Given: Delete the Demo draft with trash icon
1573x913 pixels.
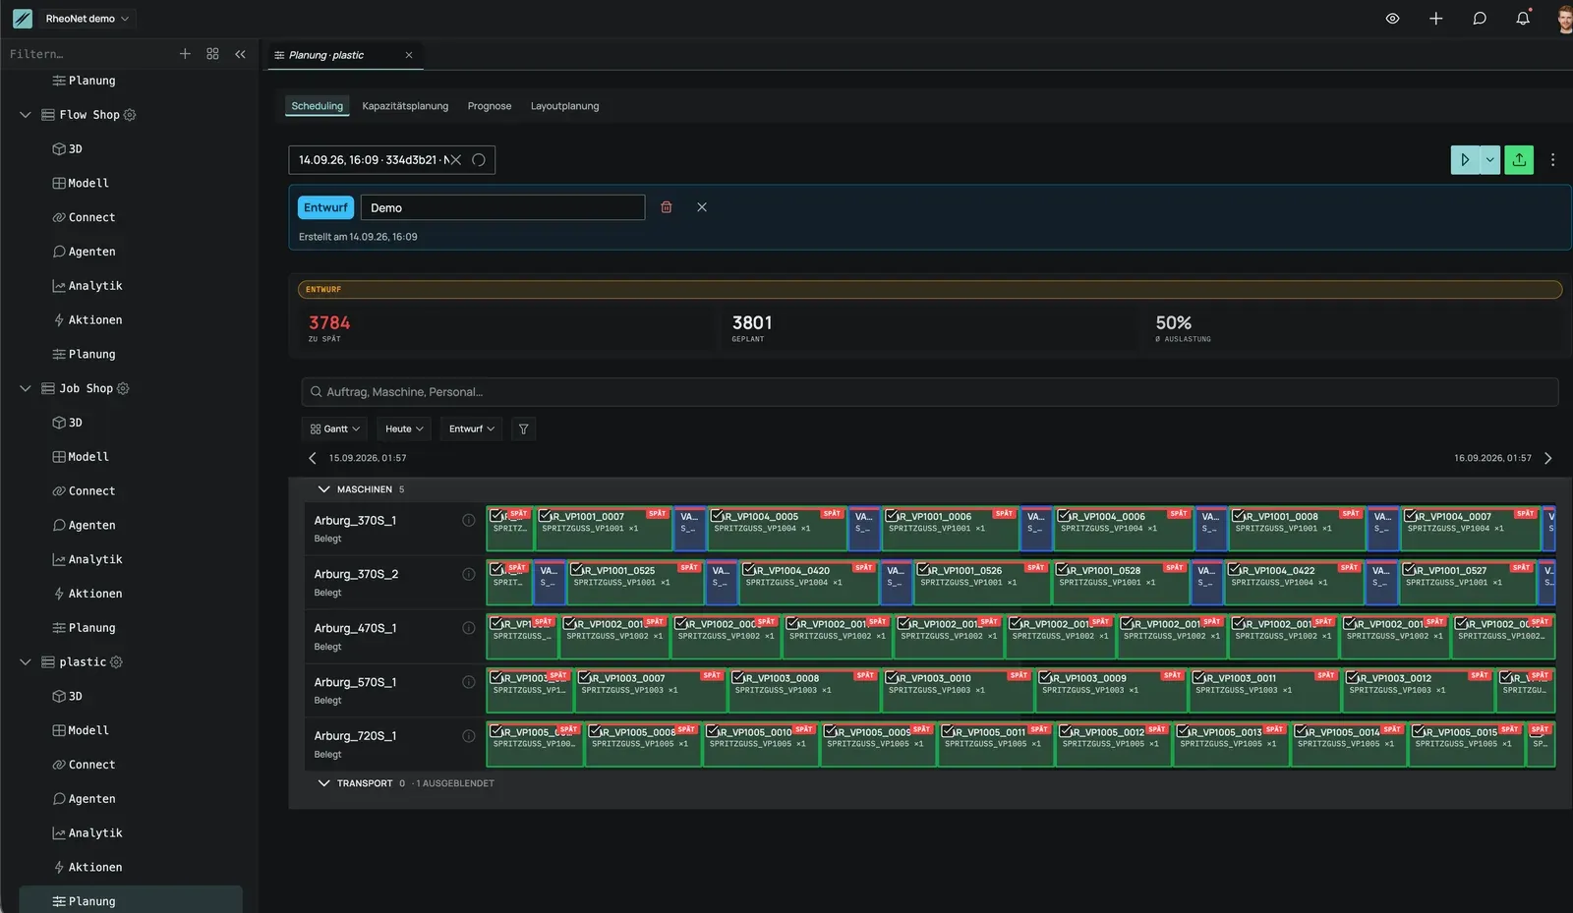Looking at the screenshot, I should pos(667,207).
